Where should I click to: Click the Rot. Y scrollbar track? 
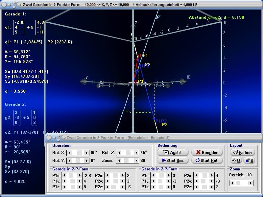pos(78,161)
